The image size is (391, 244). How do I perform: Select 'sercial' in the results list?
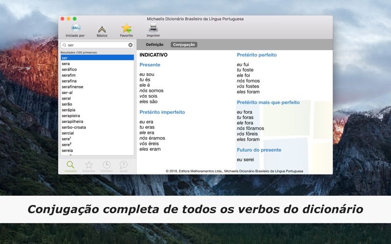[x=97, y=133]
